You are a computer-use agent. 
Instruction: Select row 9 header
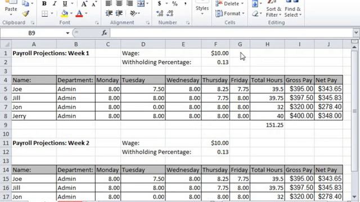pos(6,125)
